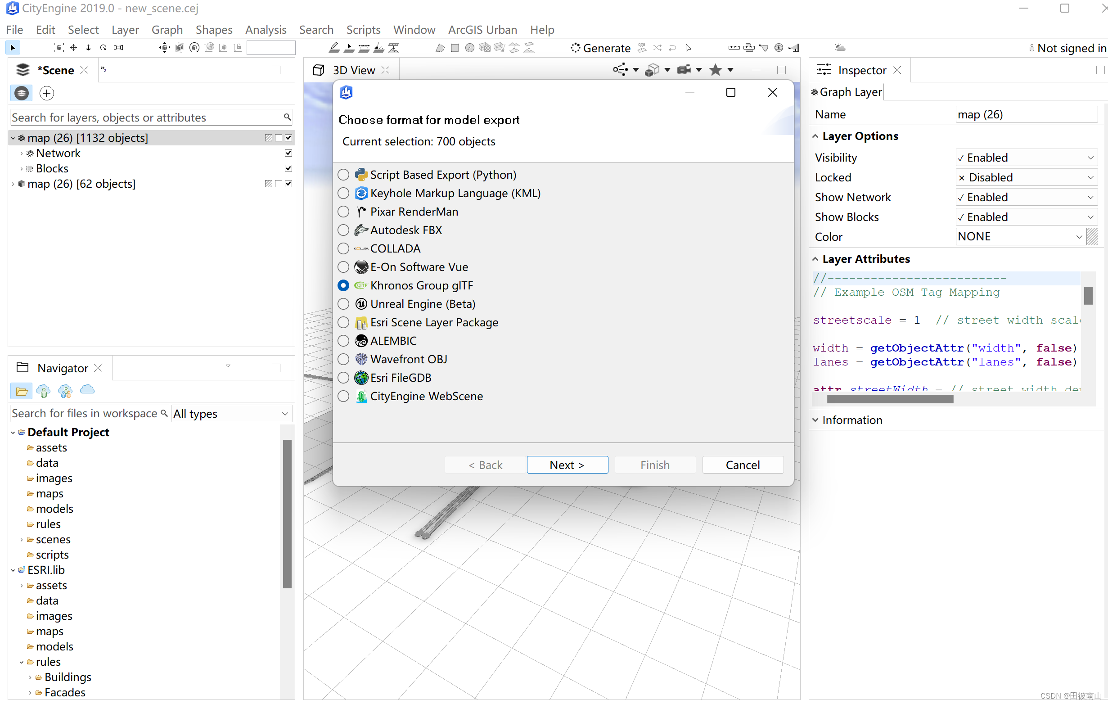Select the Graph Layer tab in Inspector
The image size is (1108, 704).
(x=846, y=92)
